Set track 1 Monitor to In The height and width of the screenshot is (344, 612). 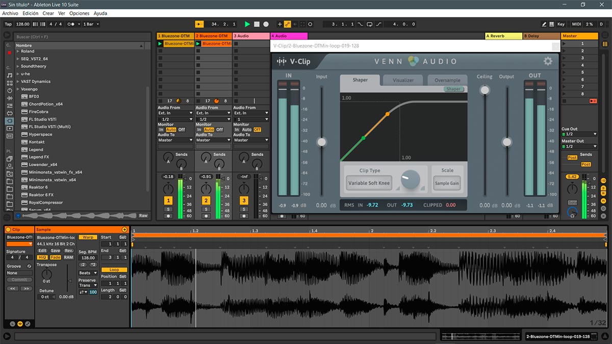[161, 129]
